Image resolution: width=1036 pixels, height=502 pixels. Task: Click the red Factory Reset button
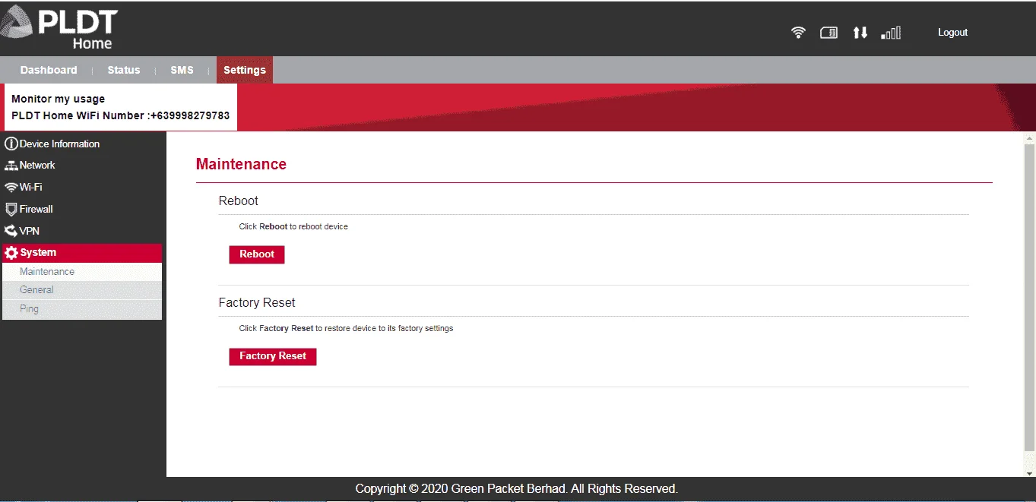click(x=273, y=356)
